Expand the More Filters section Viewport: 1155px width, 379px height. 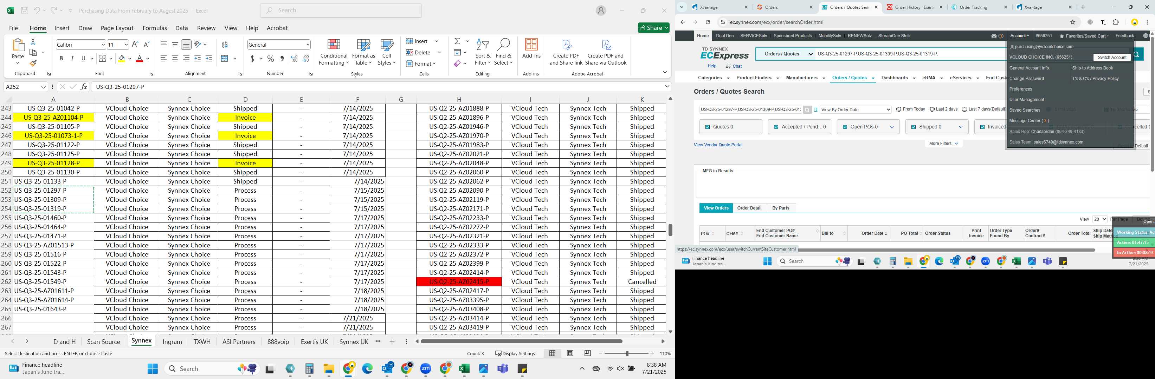point(943,144)
